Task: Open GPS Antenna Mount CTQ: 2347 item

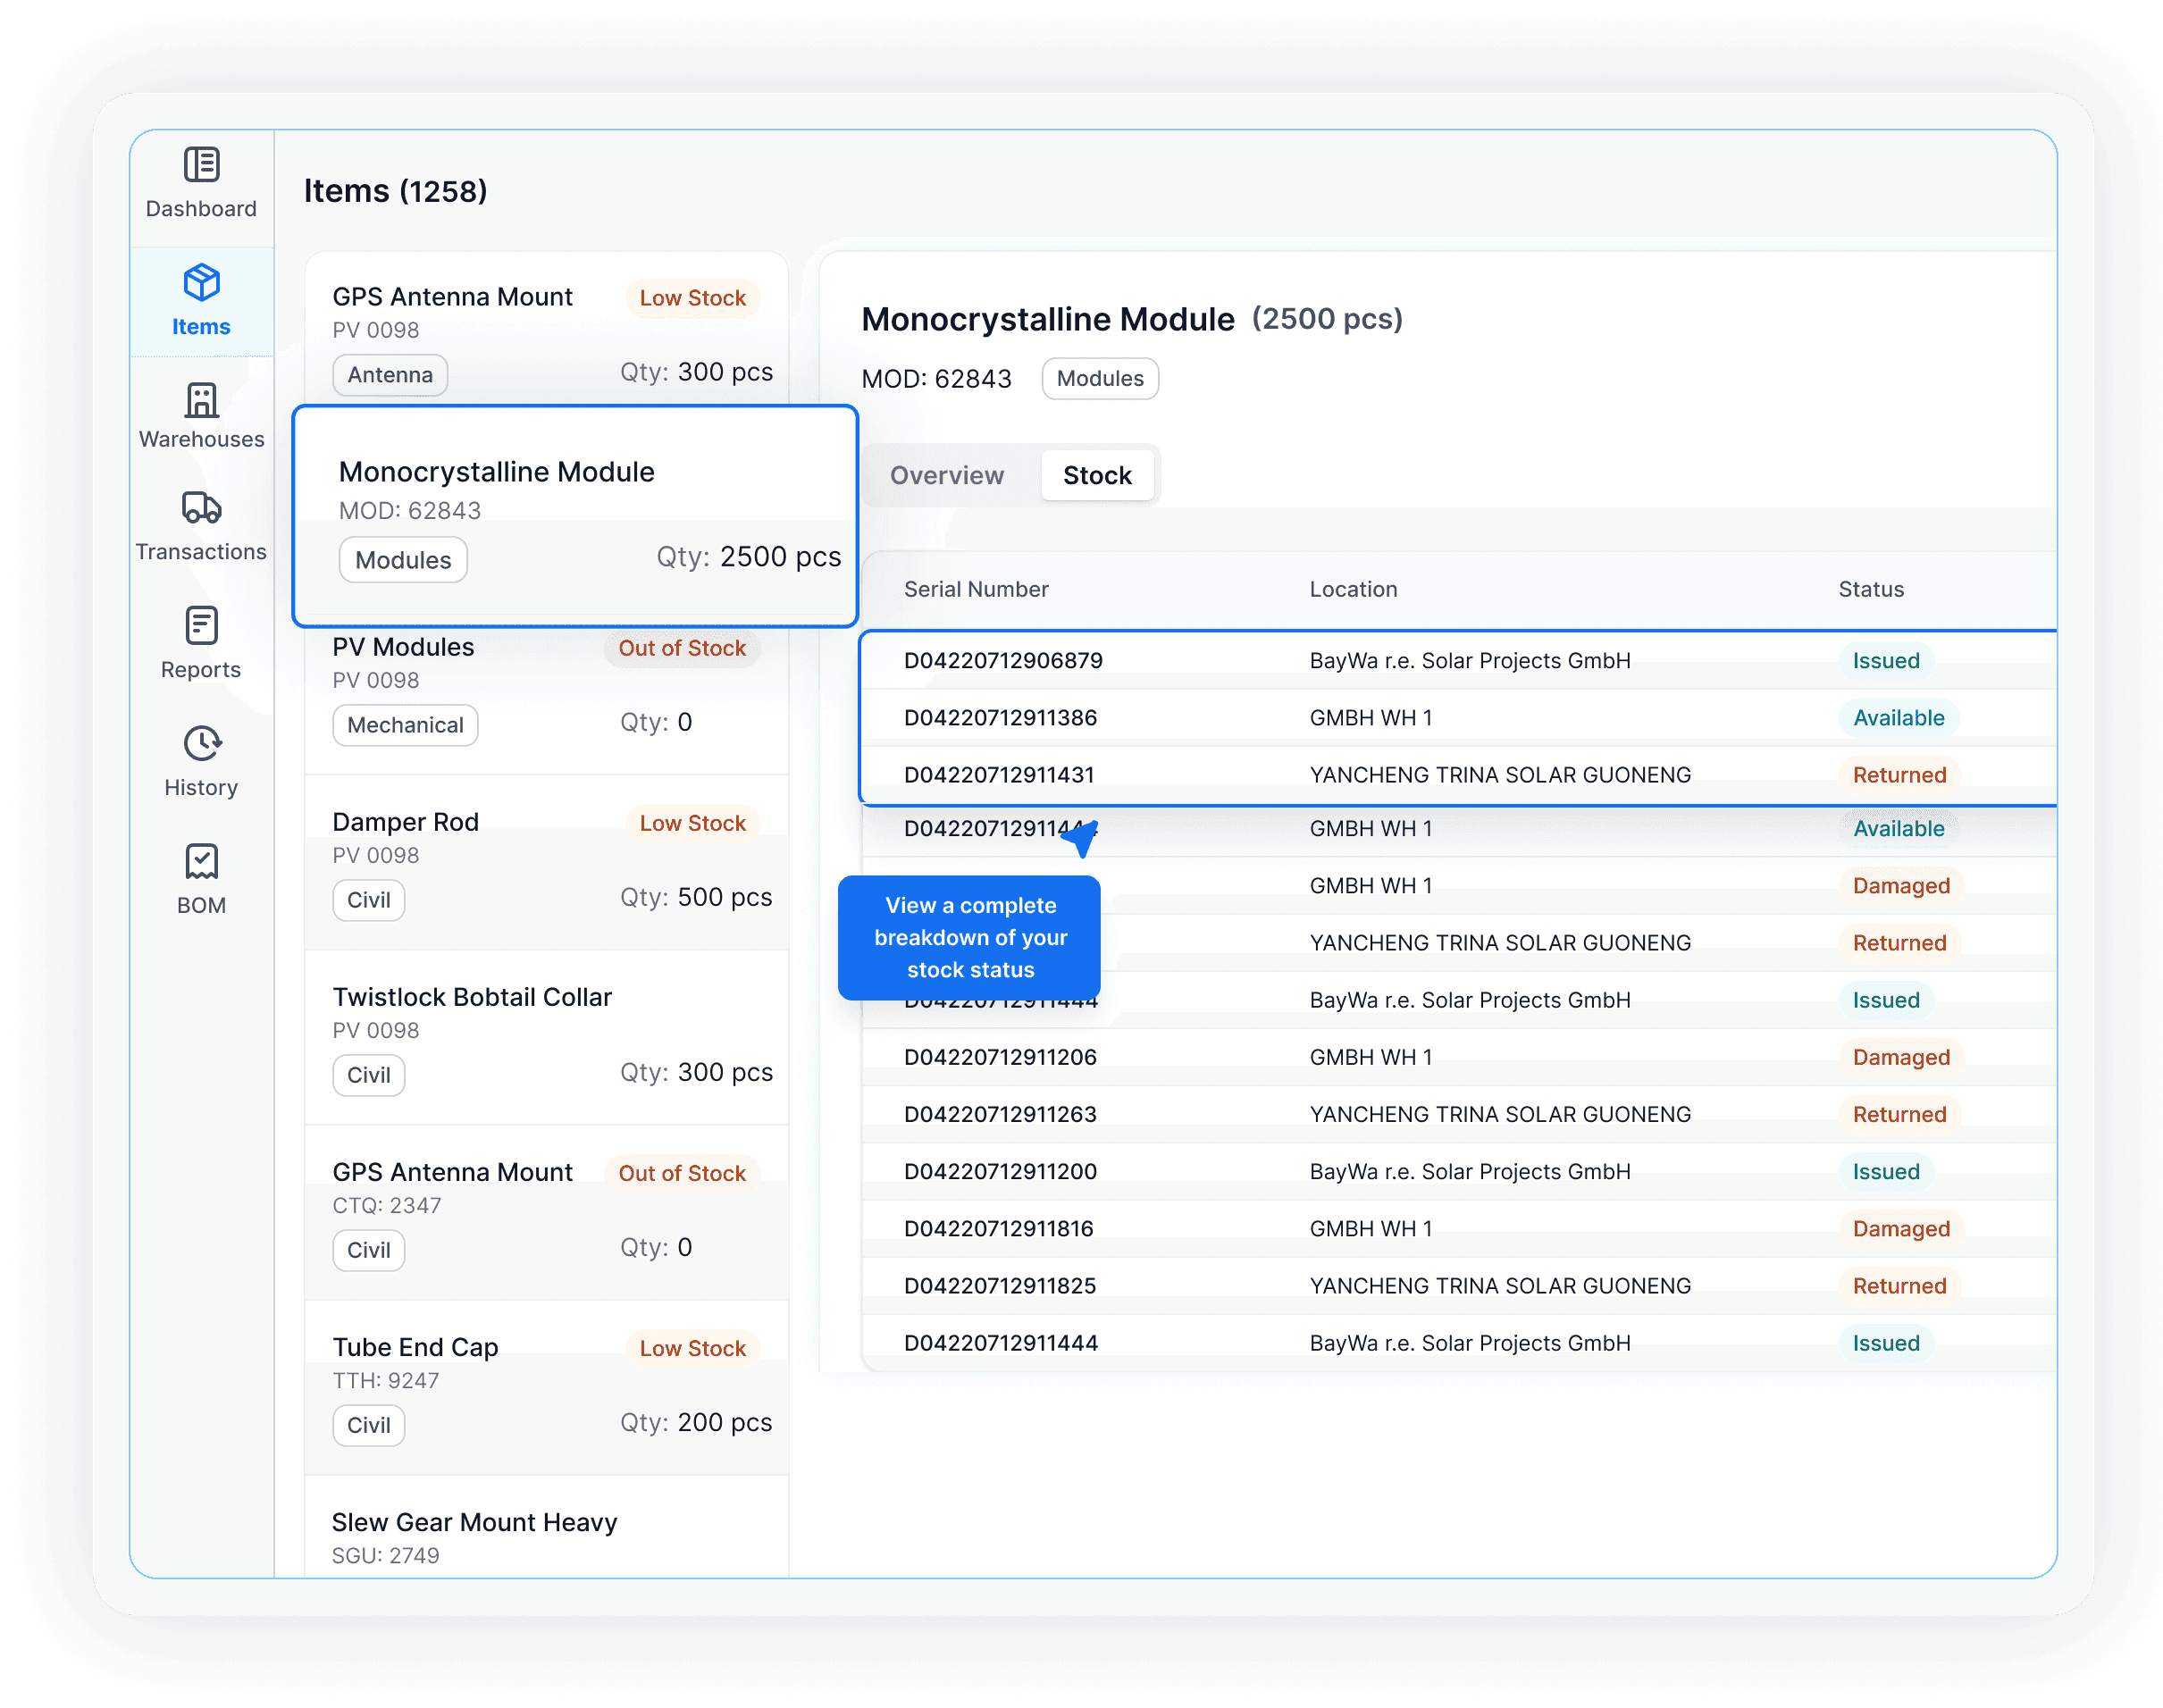Action: coord(547,1212)
